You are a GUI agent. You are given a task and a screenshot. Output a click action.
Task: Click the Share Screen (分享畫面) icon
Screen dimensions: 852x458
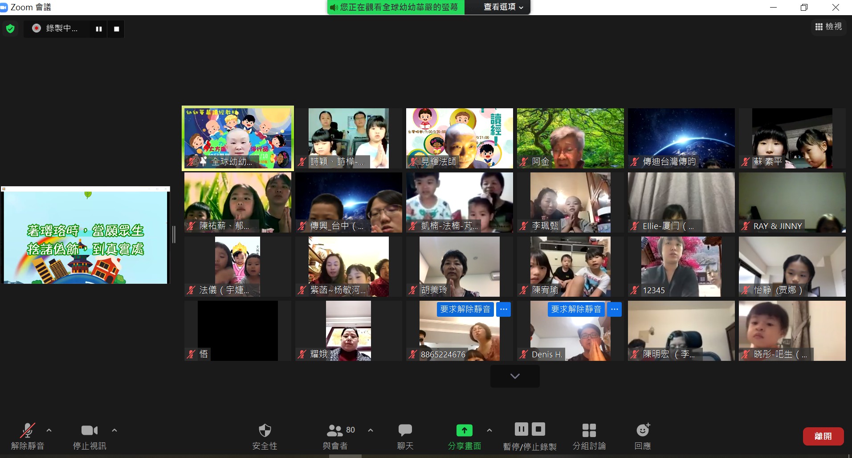[x=464, y=430]
